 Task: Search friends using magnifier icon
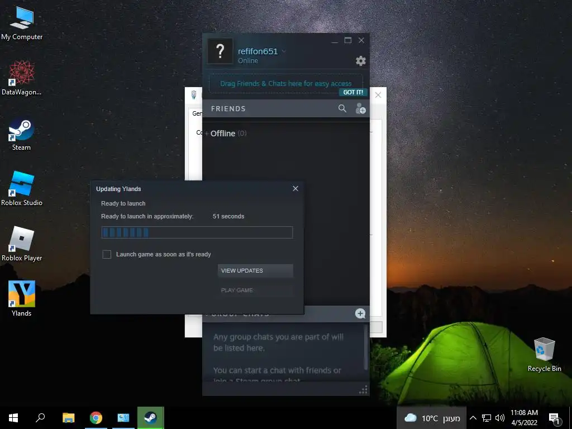click(342, 108)
